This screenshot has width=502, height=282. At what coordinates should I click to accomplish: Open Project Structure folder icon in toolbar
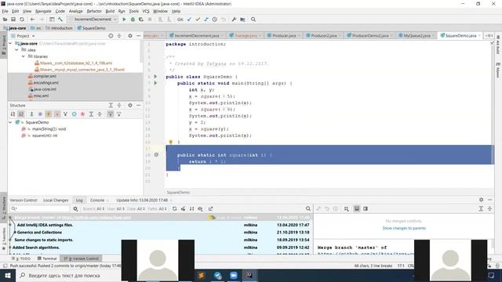pyautogui.click(x=242, y=20)
